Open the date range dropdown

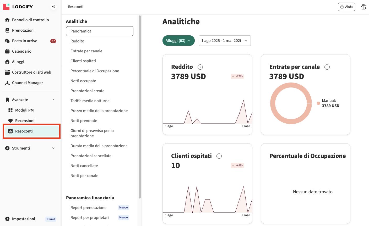pyautogui.click(x=225, y=41)
